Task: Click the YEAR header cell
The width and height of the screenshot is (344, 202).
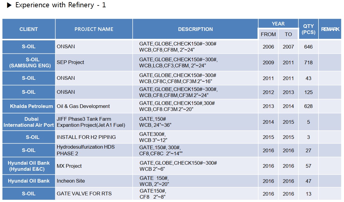Action: click(278, 24)
